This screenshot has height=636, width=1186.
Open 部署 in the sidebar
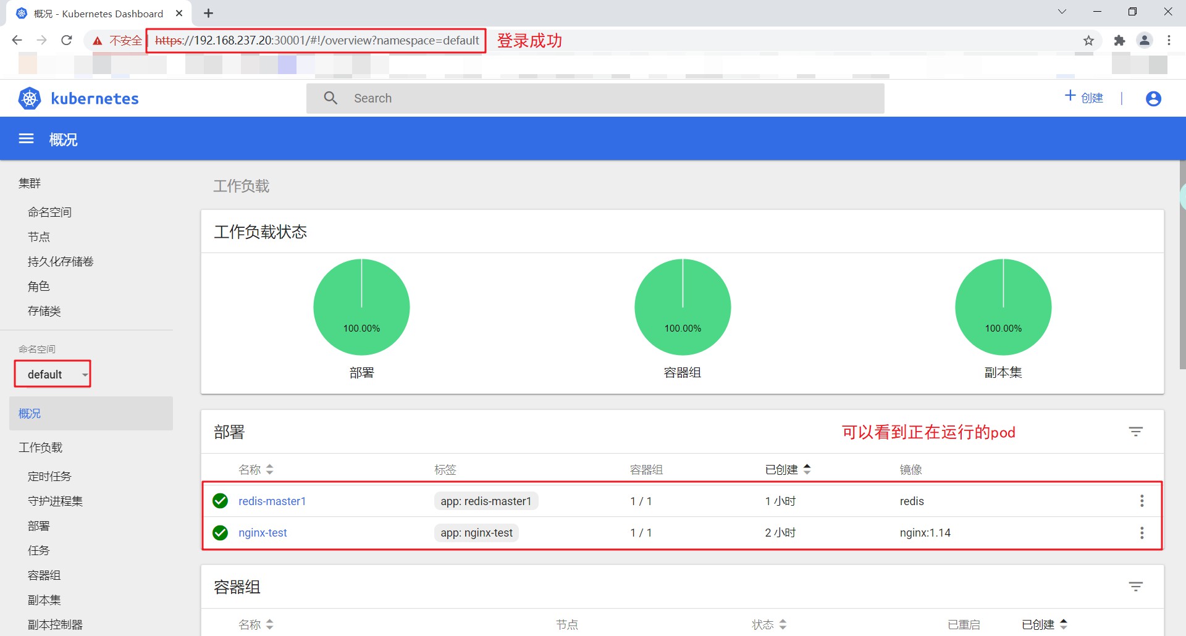39,526
